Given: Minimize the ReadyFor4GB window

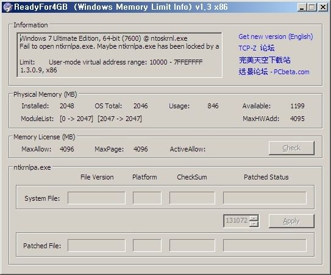Looking at the screenshot, I should pyautogui.click(x=302, y=7).
